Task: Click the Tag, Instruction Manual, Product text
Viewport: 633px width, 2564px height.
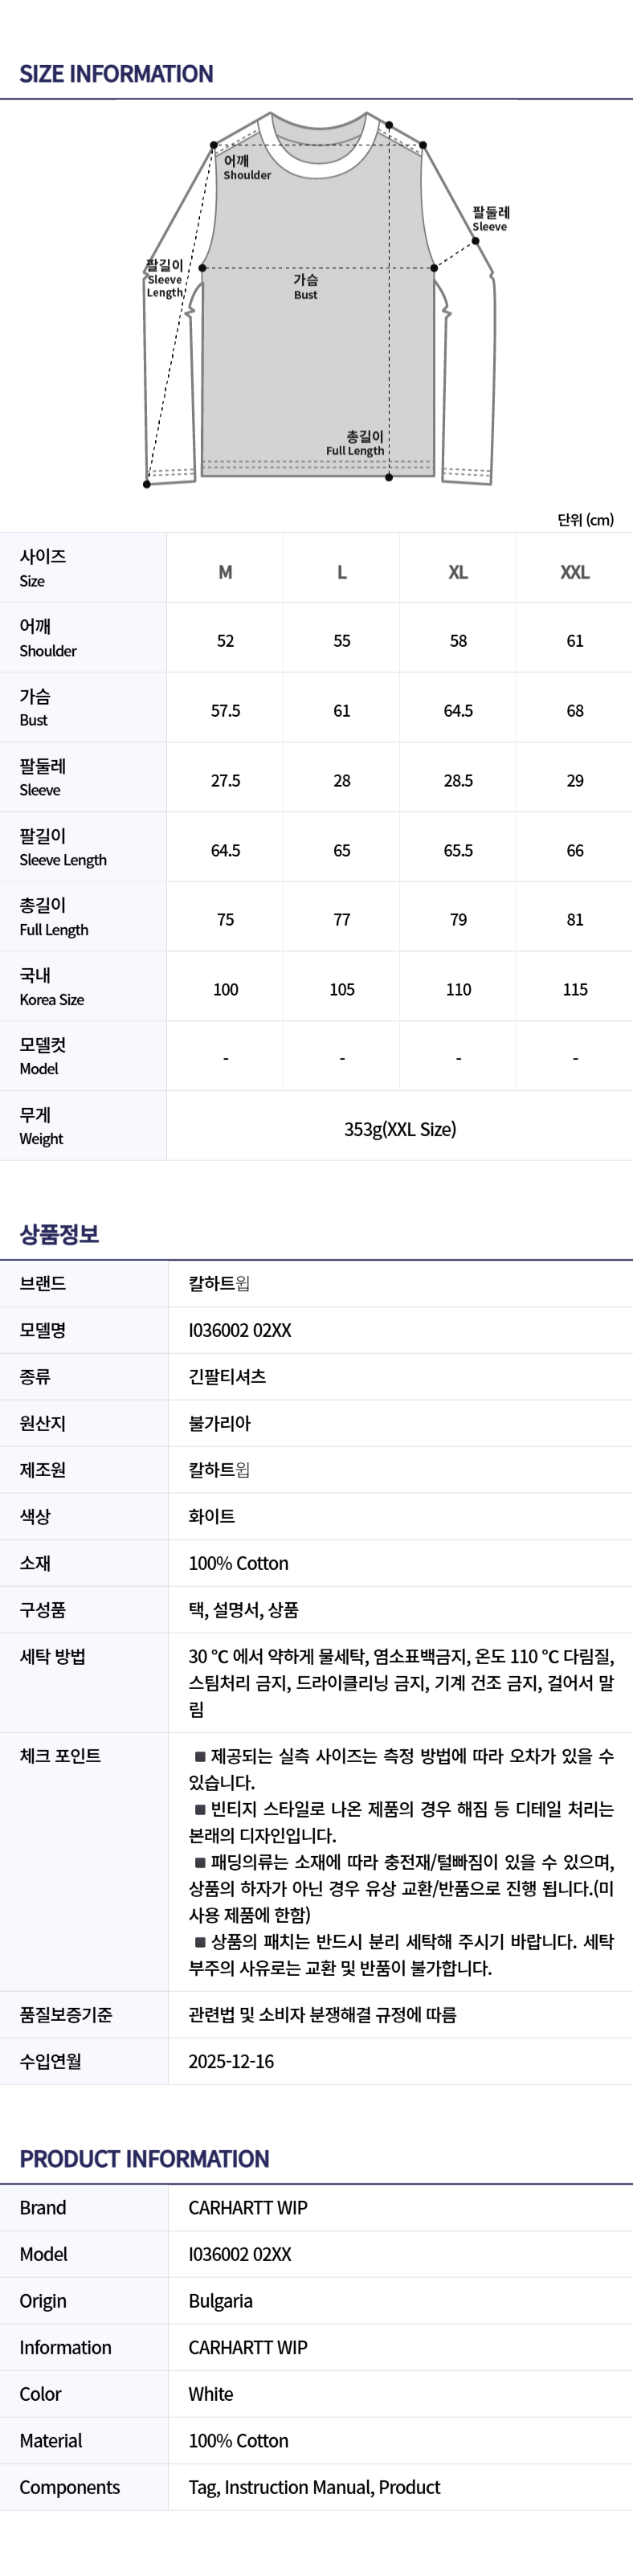Action: coord(315,2488)
